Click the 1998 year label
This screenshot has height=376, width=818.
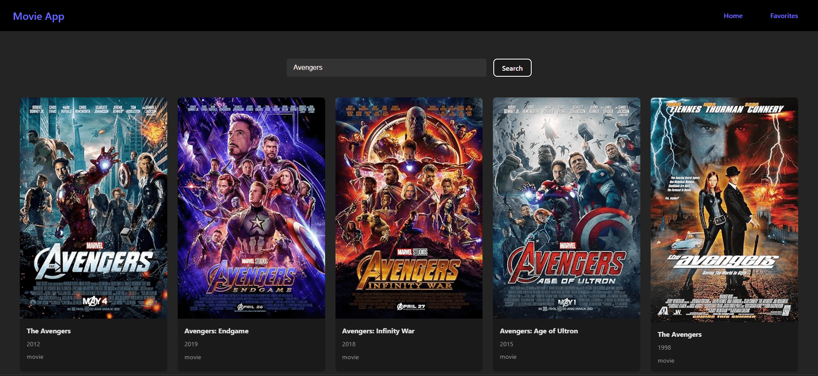(664, 348)
